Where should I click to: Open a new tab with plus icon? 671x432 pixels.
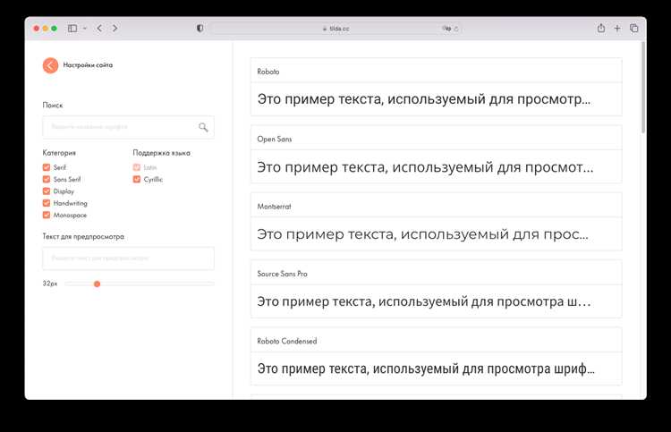(617, 29)
